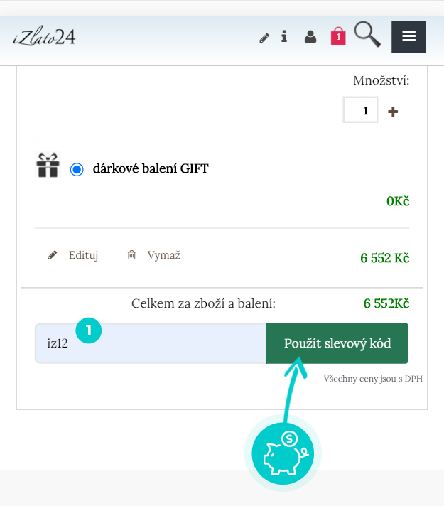Click the magnifying glass search icon
The image size is (444, 506).
367,34
